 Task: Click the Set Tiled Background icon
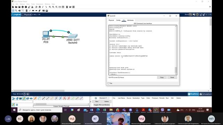[201, 15]
